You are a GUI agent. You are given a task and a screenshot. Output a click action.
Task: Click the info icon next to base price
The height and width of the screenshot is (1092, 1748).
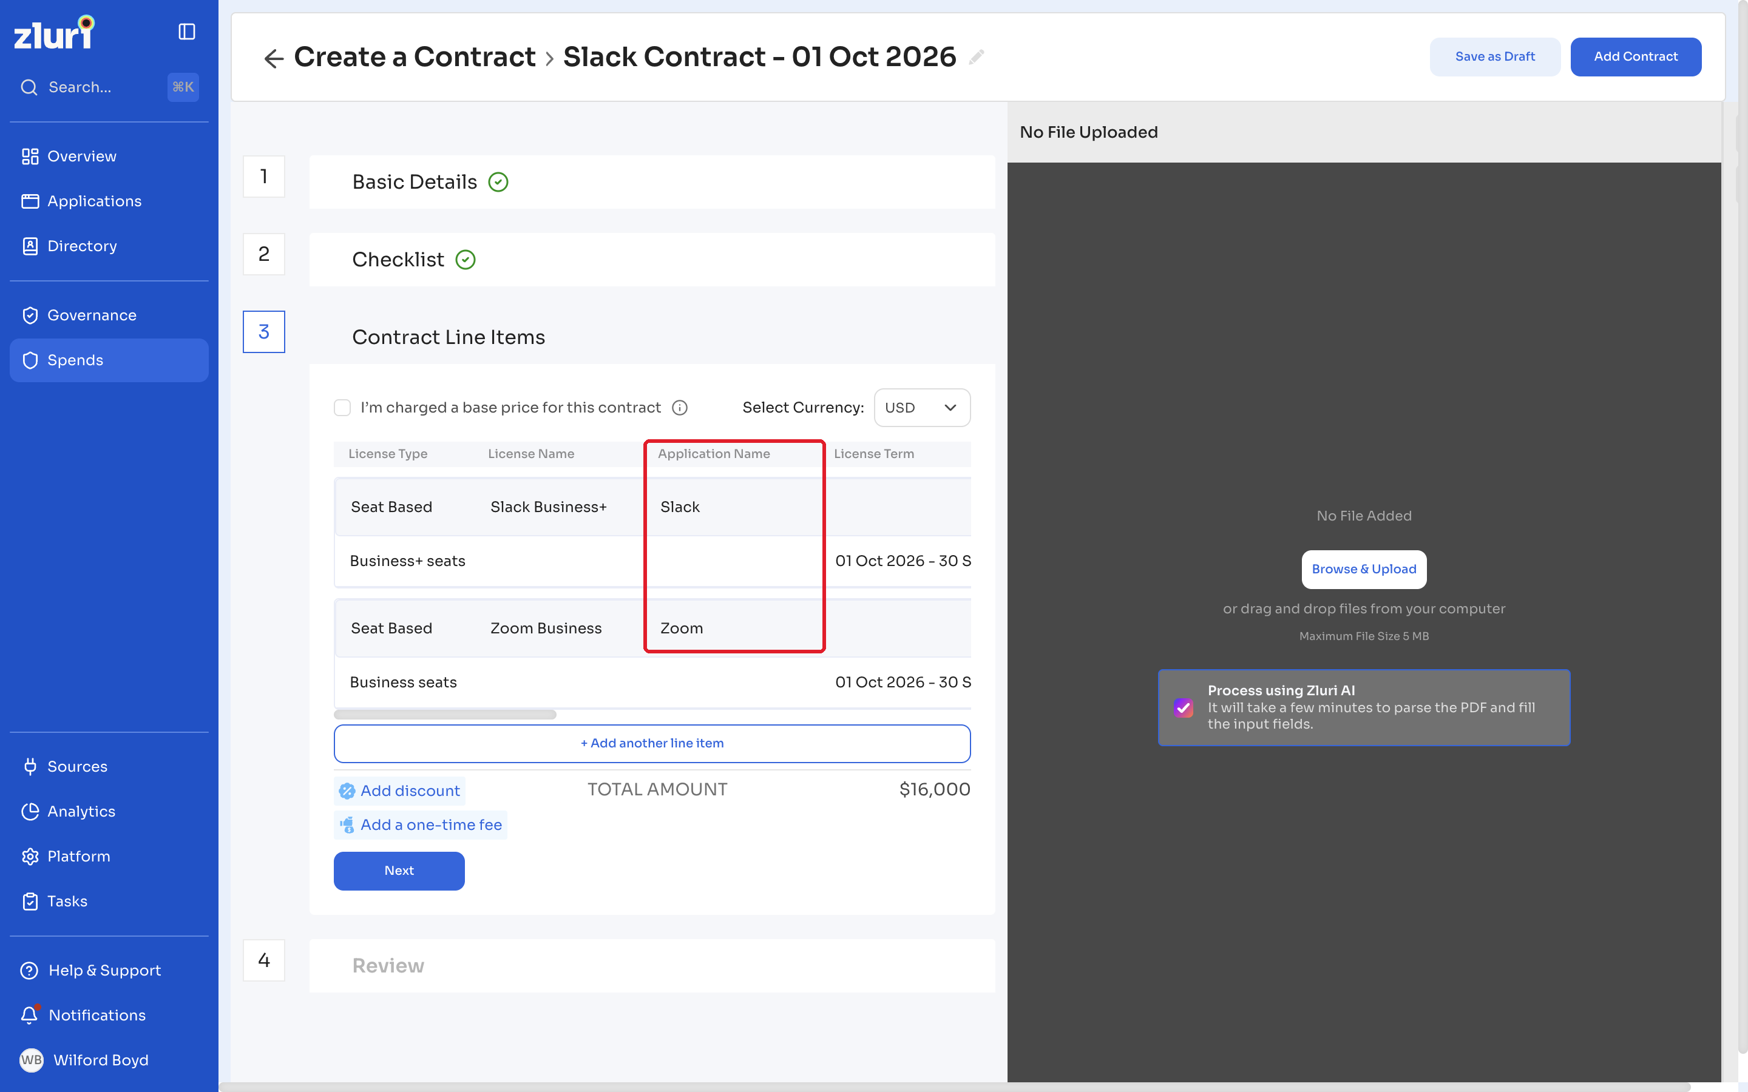point(680,408)
